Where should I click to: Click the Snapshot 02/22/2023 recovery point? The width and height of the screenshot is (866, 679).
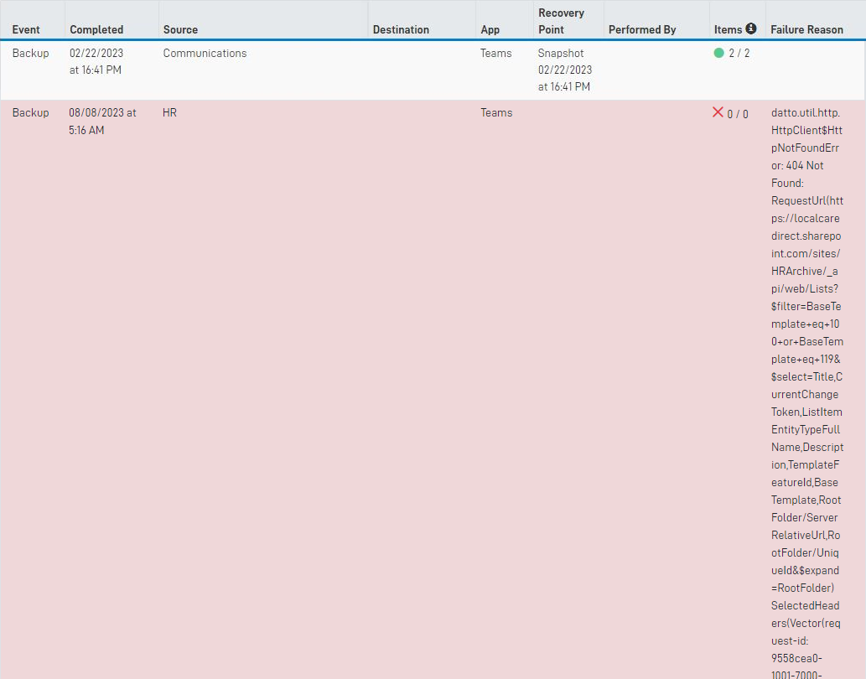click(565, 70)
